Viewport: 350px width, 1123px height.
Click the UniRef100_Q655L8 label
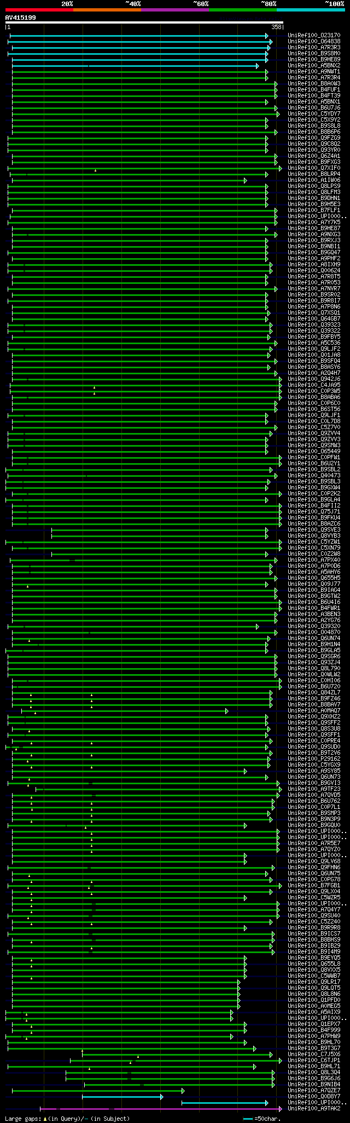click(x=314, y=964)
